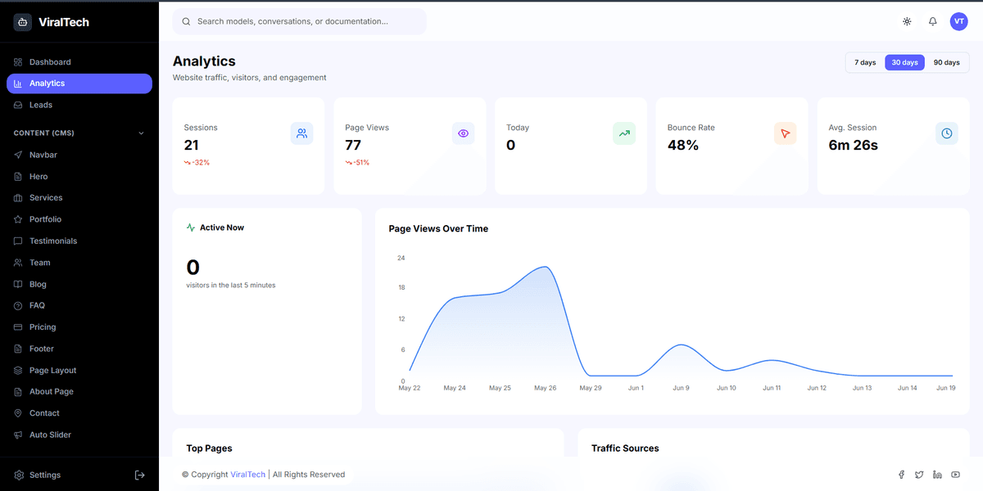The image size is (983, 491).
Task: Click the Today trending arrow icon
Action: click(x=624, y=133)
